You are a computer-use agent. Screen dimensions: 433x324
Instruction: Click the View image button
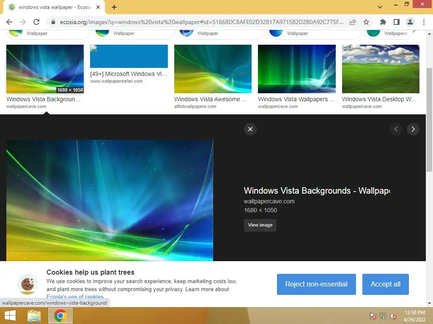pyautogui.click(x=260, y=225)
